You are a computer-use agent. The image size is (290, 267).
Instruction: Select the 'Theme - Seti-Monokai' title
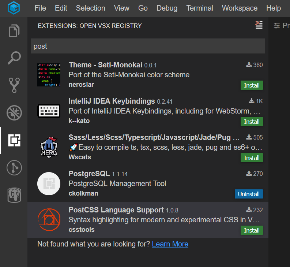pos(105,65)
